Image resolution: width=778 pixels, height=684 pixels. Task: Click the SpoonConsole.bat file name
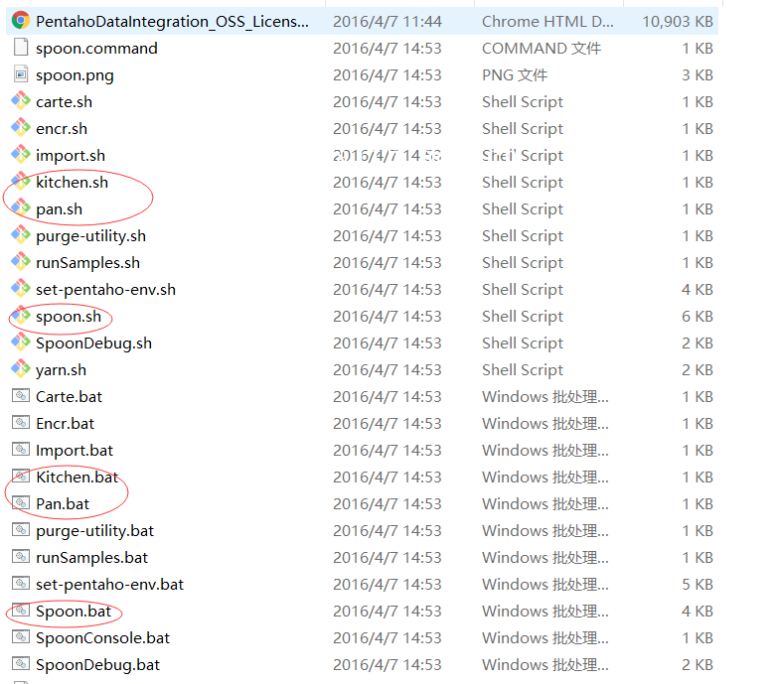coord(102,637)
